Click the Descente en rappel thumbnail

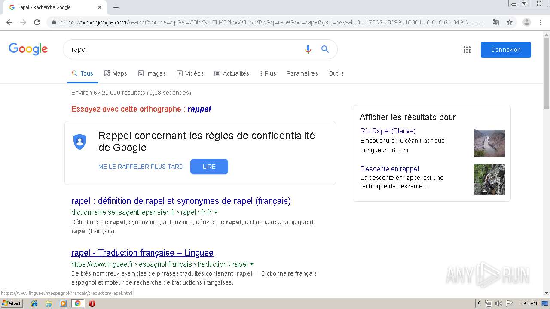click(489, 179)
